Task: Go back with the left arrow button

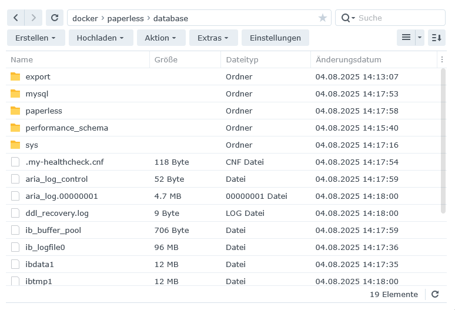Action: (16, 18)
